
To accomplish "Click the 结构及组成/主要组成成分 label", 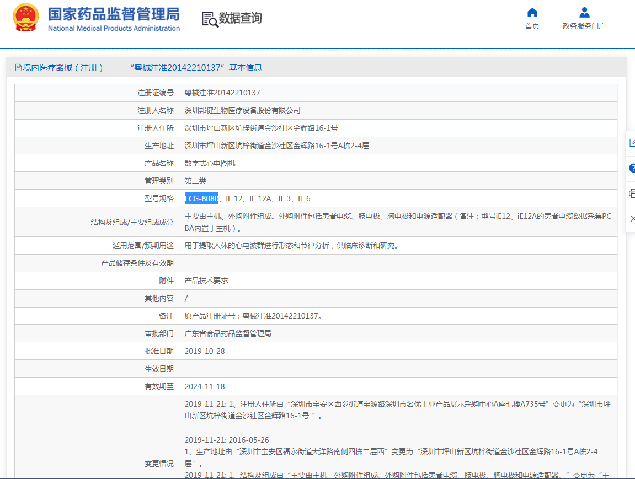I will pyautogui.click(x=132, y=222).
